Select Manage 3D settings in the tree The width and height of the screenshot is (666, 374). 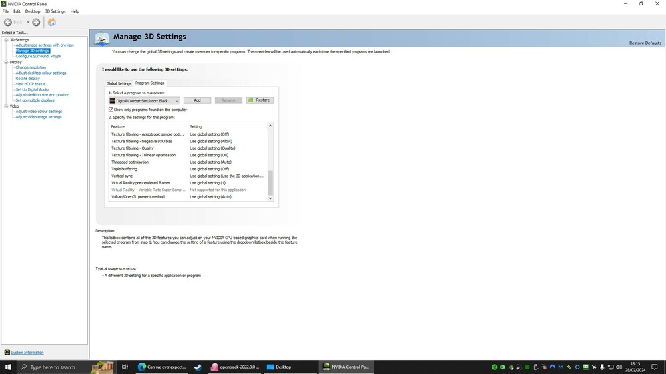click(33, 51)
